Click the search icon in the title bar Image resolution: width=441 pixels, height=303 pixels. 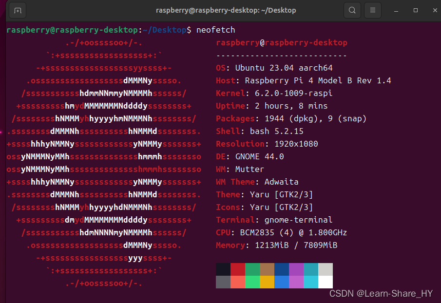tap(352, 10)
